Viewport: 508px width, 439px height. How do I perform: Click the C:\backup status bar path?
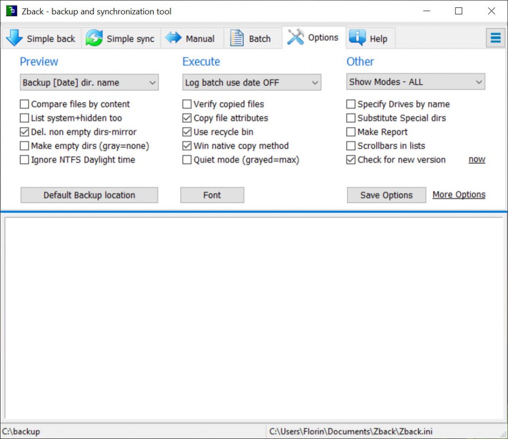pos(21,432)
